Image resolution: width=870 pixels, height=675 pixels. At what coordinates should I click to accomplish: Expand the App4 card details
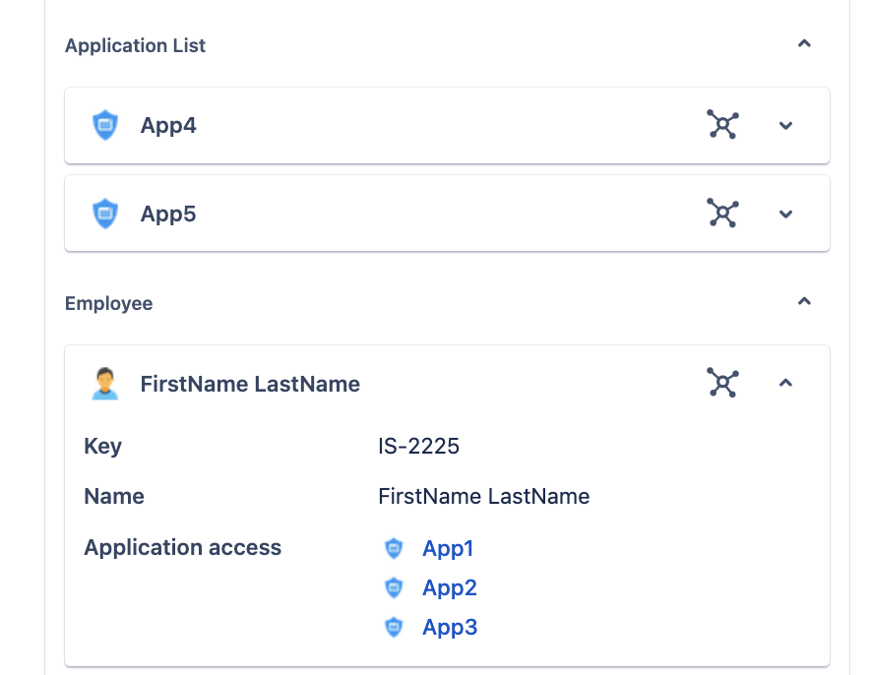click(785, 126)
